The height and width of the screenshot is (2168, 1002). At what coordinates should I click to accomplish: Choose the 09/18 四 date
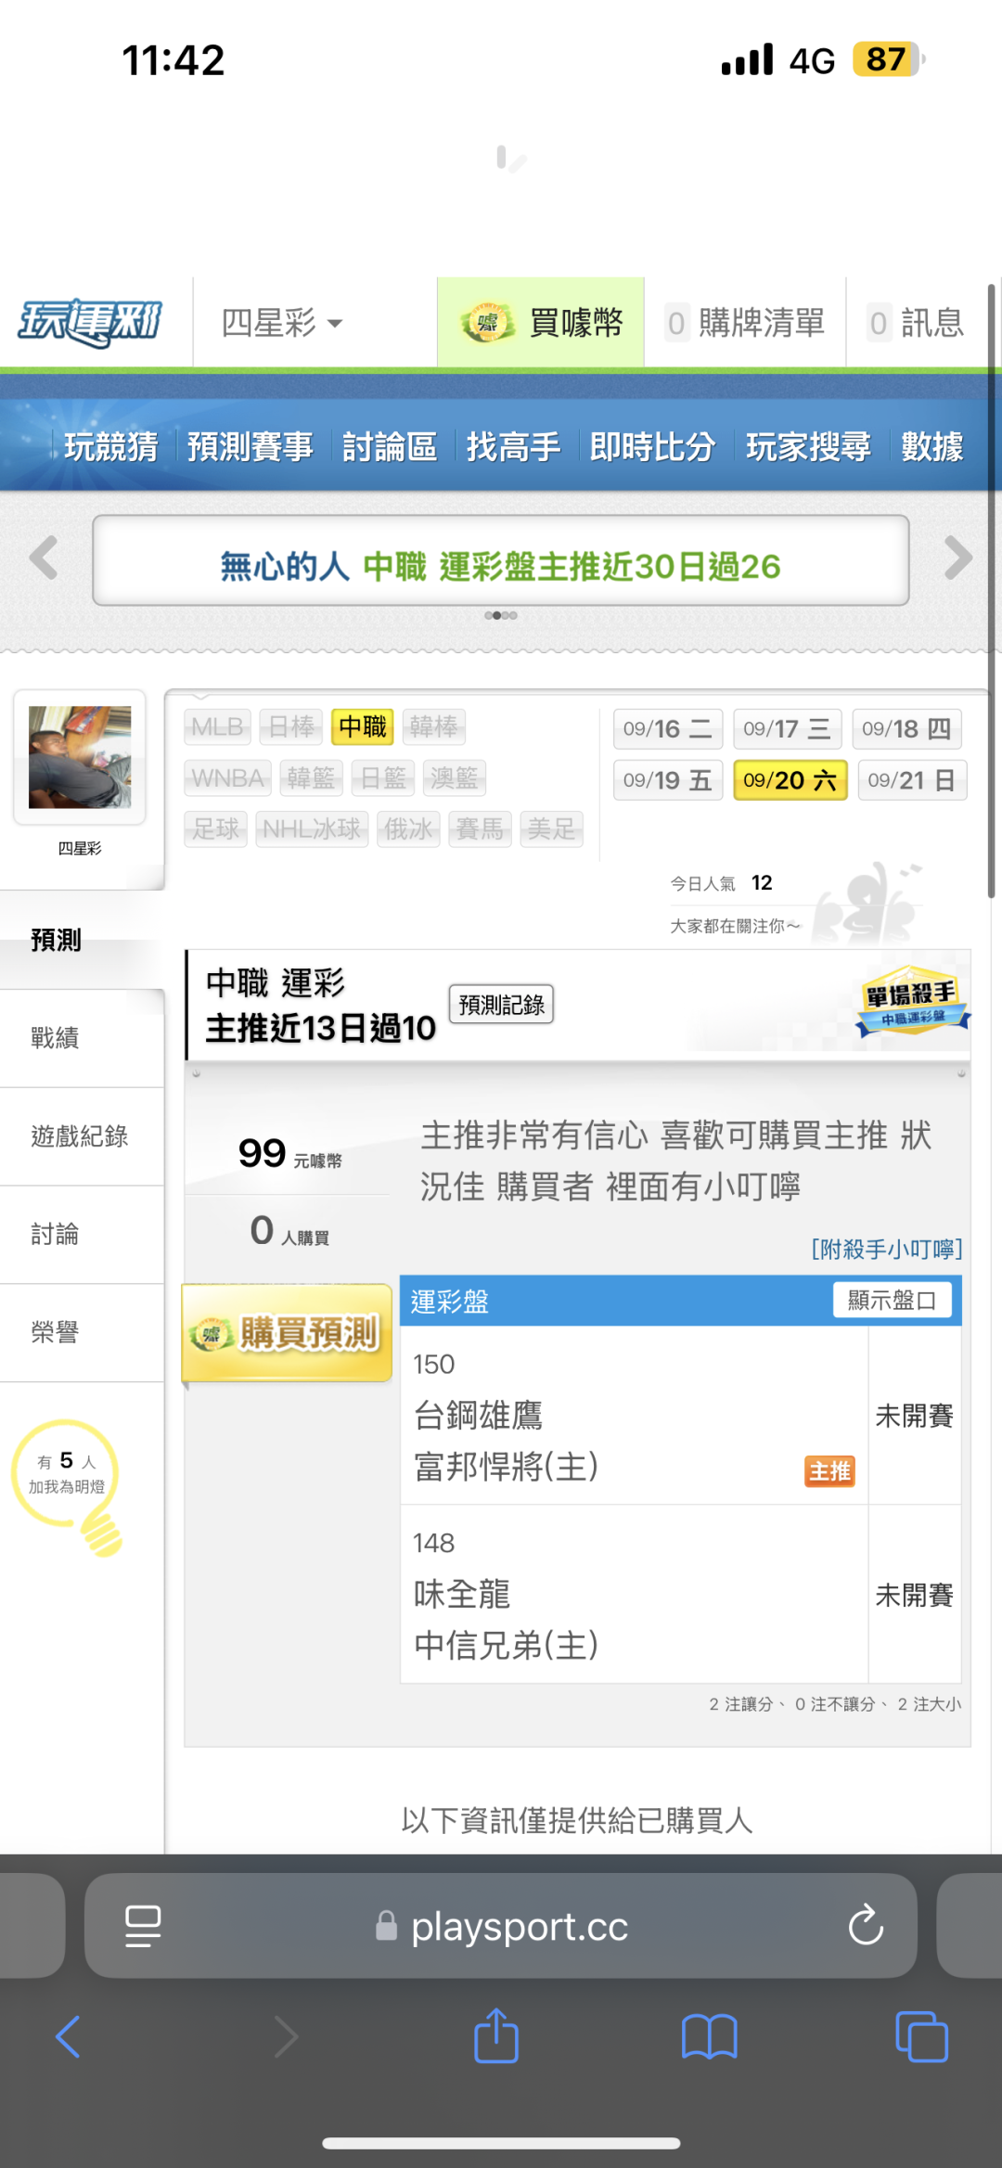coord(906,729)
